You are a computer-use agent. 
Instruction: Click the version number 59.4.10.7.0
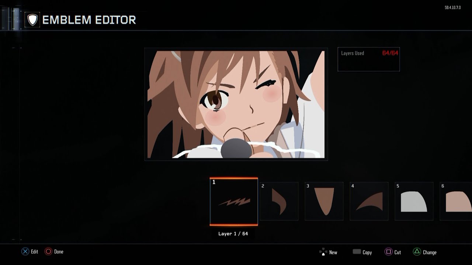(453, 8)
